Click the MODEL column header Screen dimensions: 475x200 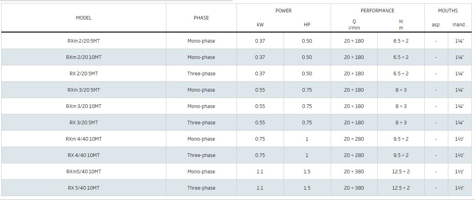(84, 18)
